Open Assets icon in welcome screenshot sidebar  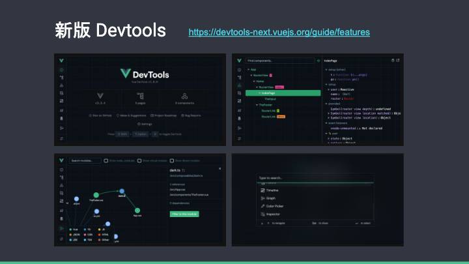click(61, 93)
